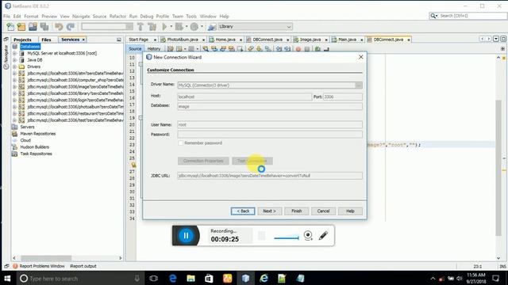This screenshot has width=508, height=285.
Task: Click the New File toolbar icon
Action: 10,26
